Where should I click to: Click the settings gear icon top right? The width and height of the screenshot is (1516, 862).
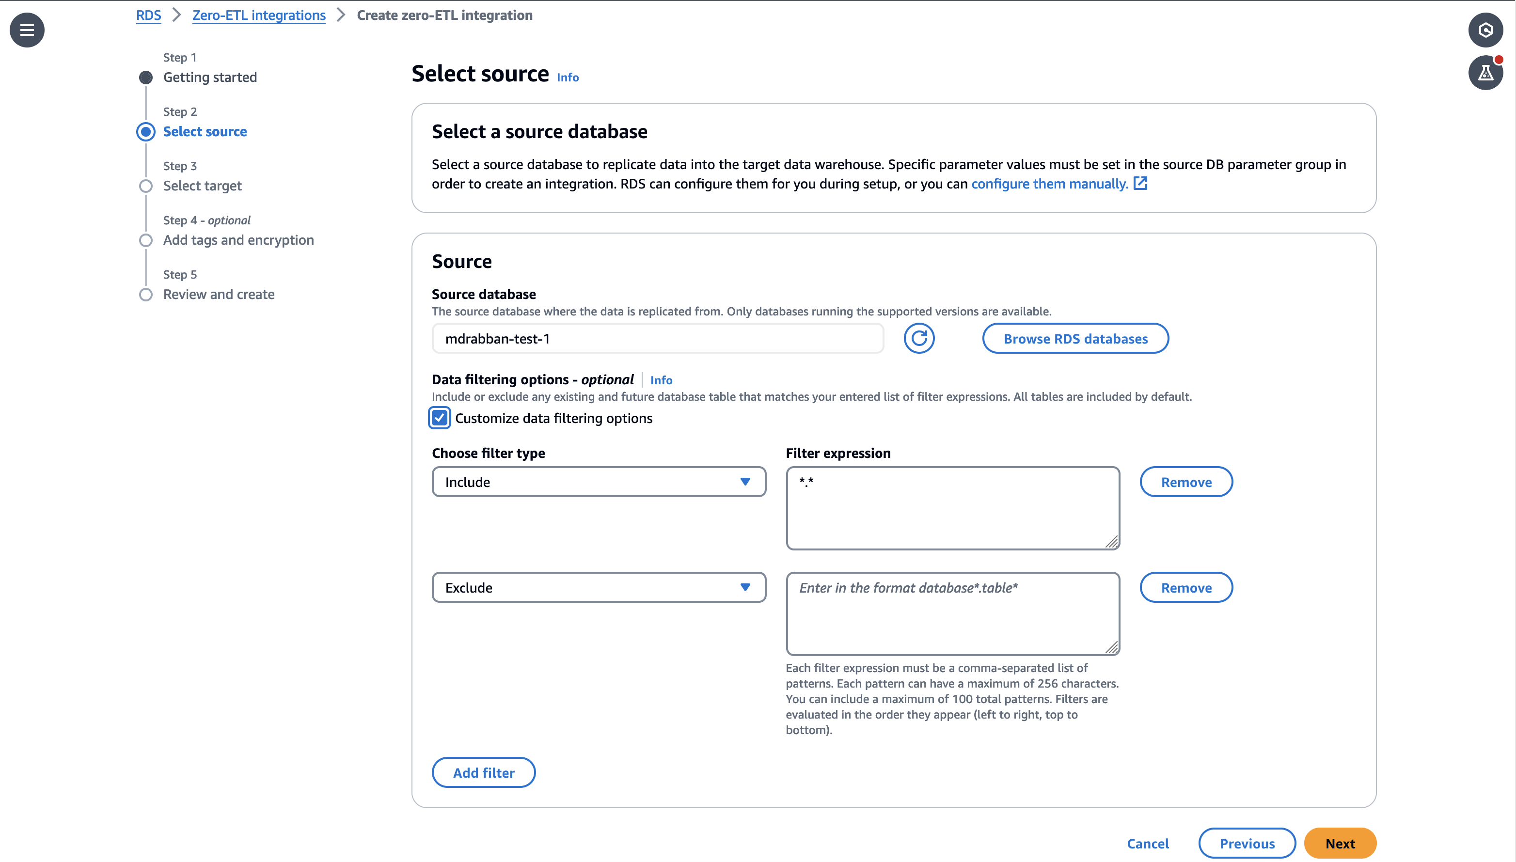click(1486, 29)
